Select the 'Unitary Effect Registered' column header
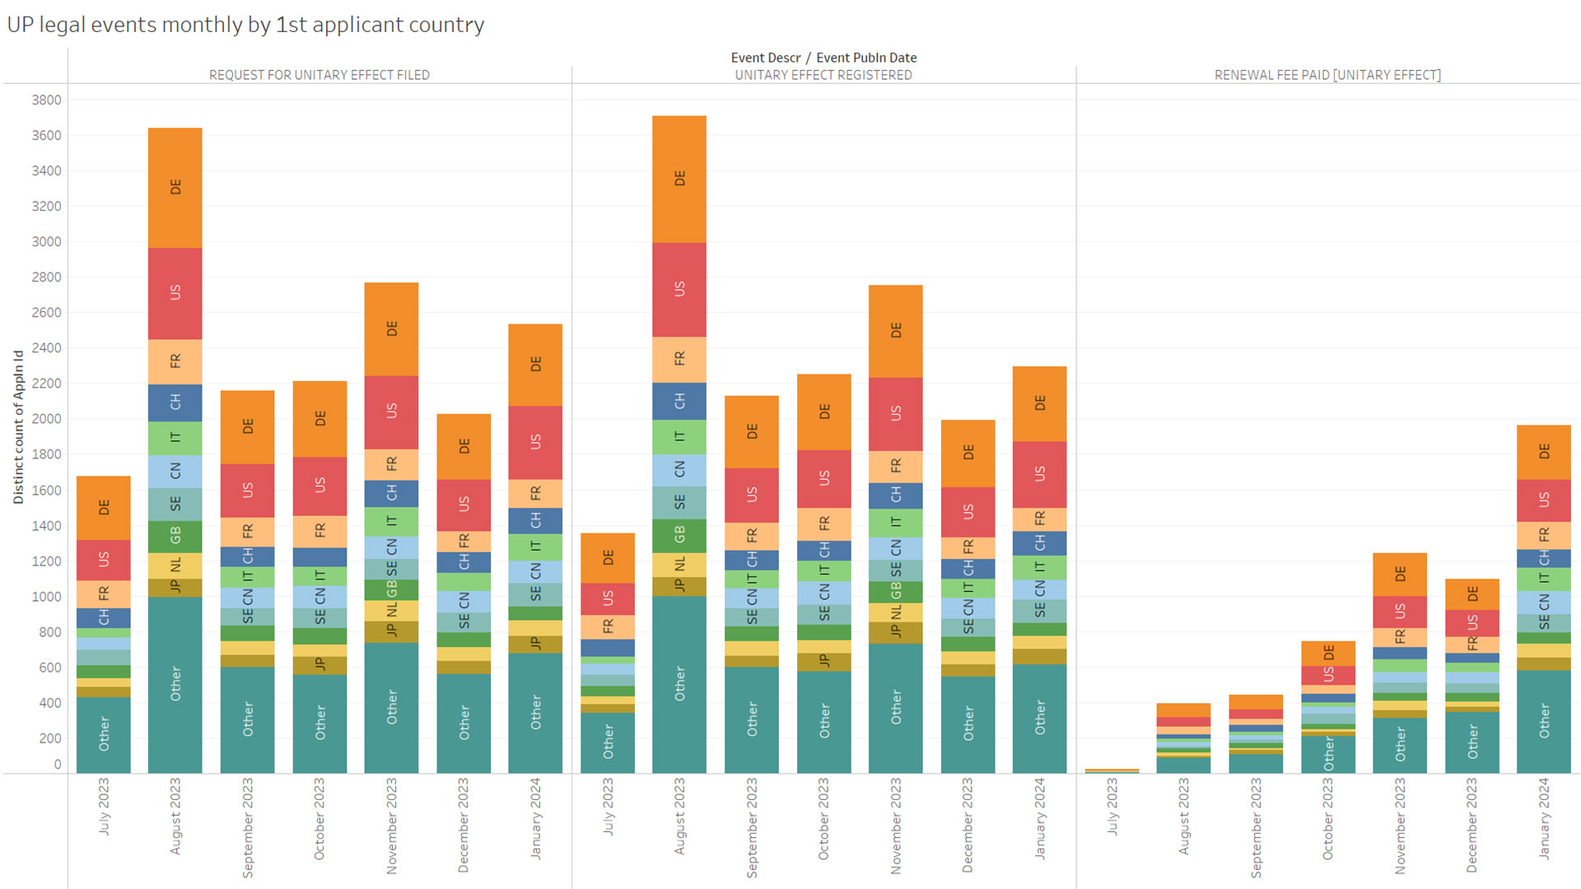Image resolution: width=1581 pixels, height=889 pixels. (823, 75)
